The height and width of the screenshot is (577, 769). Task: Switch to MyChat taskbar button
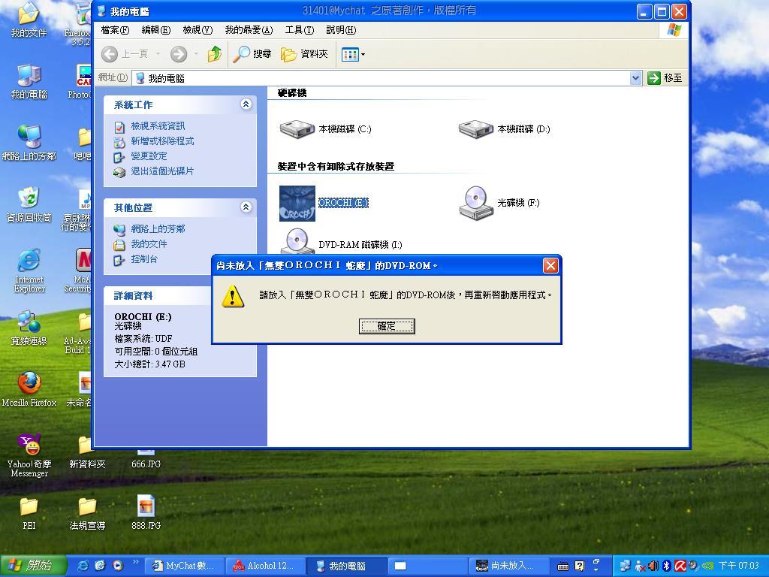coord(185,566)
